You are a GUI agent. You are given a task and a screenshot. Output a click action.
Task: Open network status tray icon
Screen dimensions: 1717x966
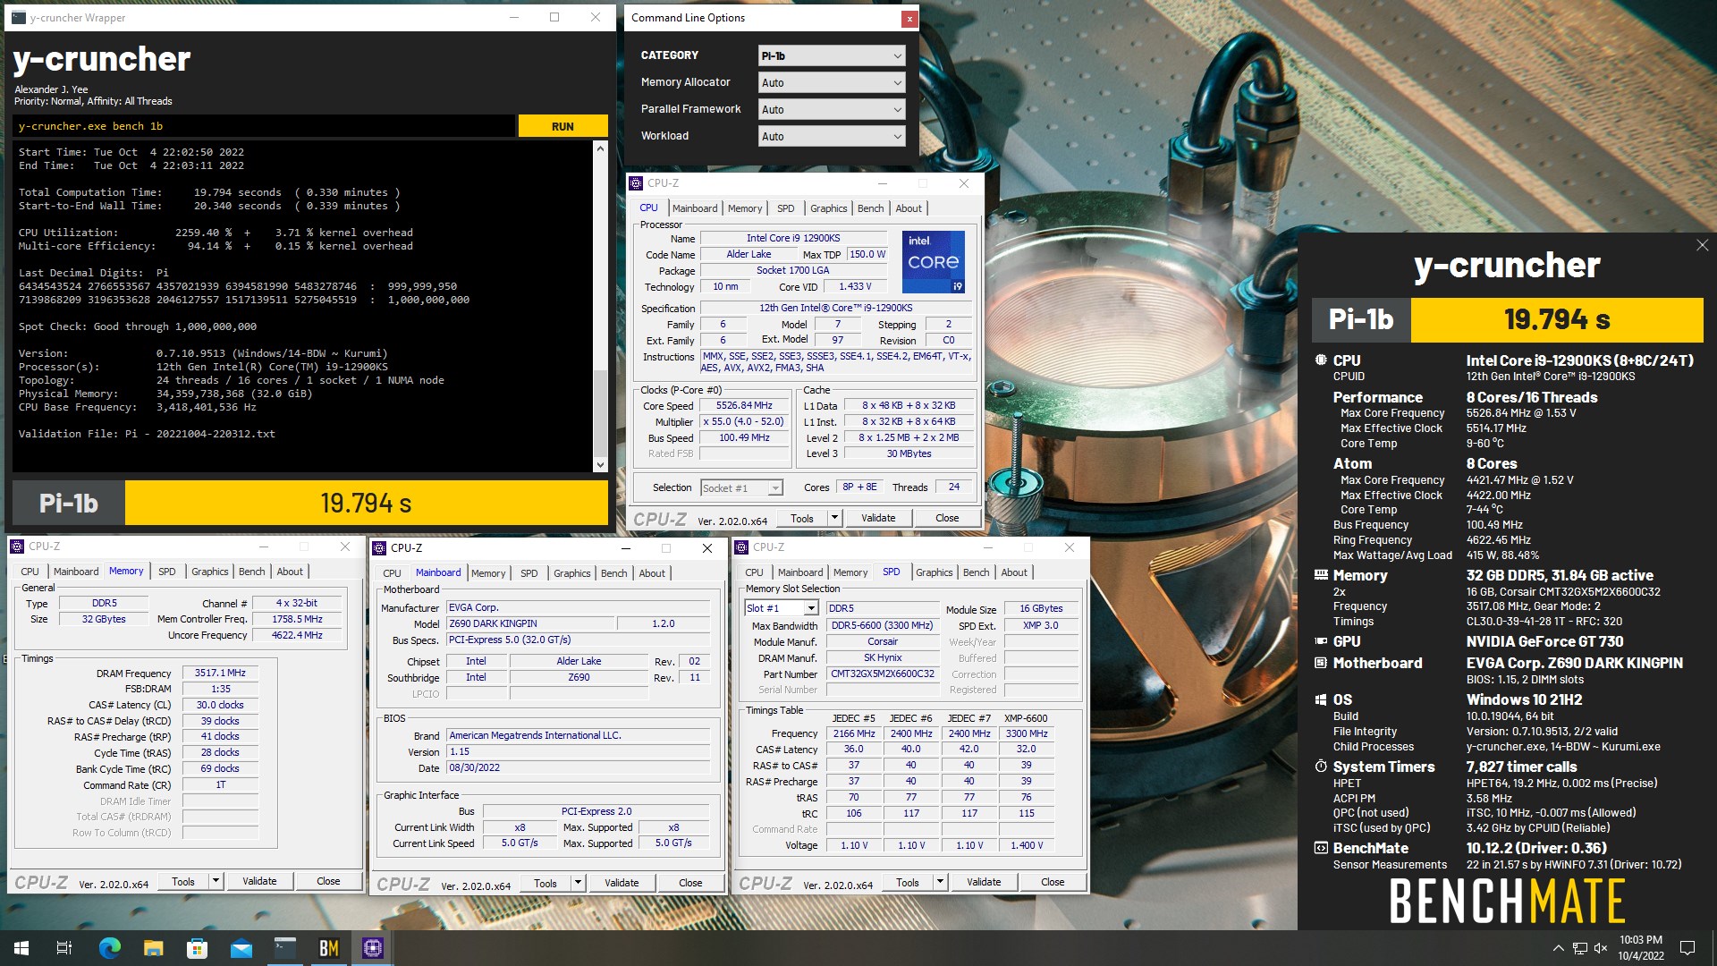pyautogui.click(x=1580, y=948)
